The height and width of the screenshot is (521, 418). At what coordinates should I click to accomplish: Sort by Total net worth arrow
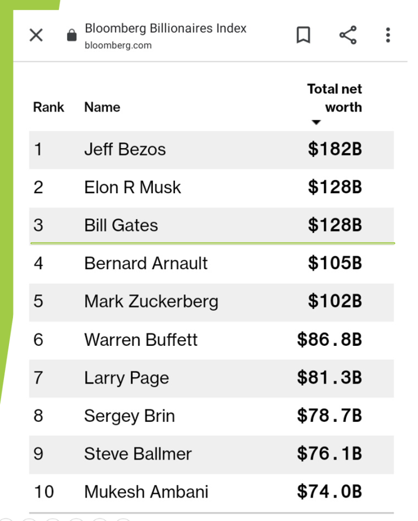316,122
